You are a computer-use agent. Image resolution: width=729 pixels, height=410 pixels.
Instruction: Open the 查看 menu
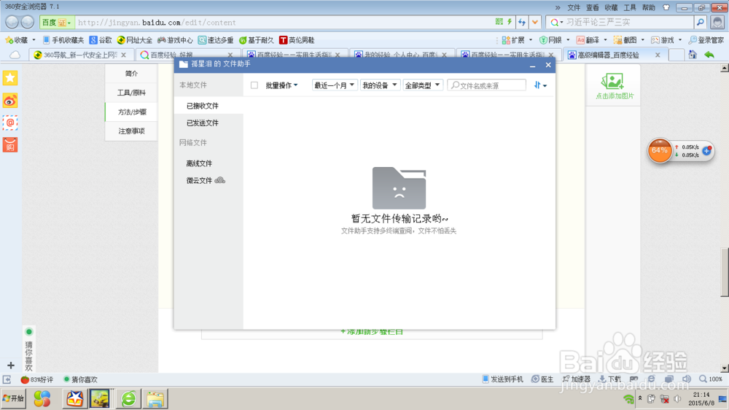[592, 7]
